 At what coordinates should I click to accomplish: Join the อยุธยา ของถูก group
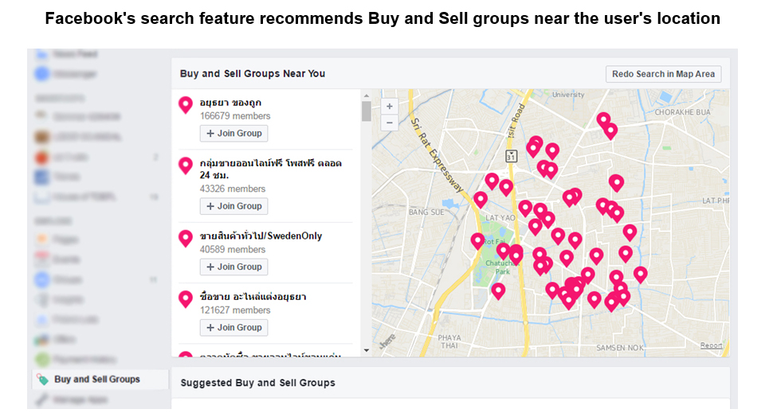233,134
